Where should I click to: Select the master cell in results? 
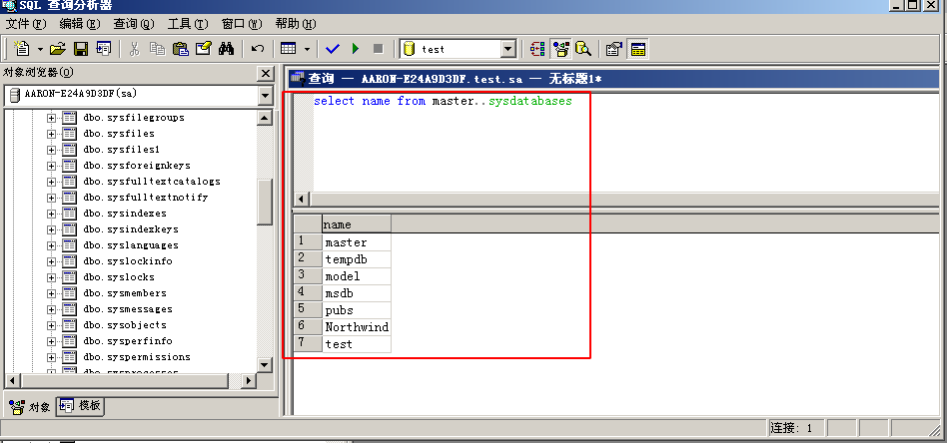pyautogui.click(x=357, y=242)
